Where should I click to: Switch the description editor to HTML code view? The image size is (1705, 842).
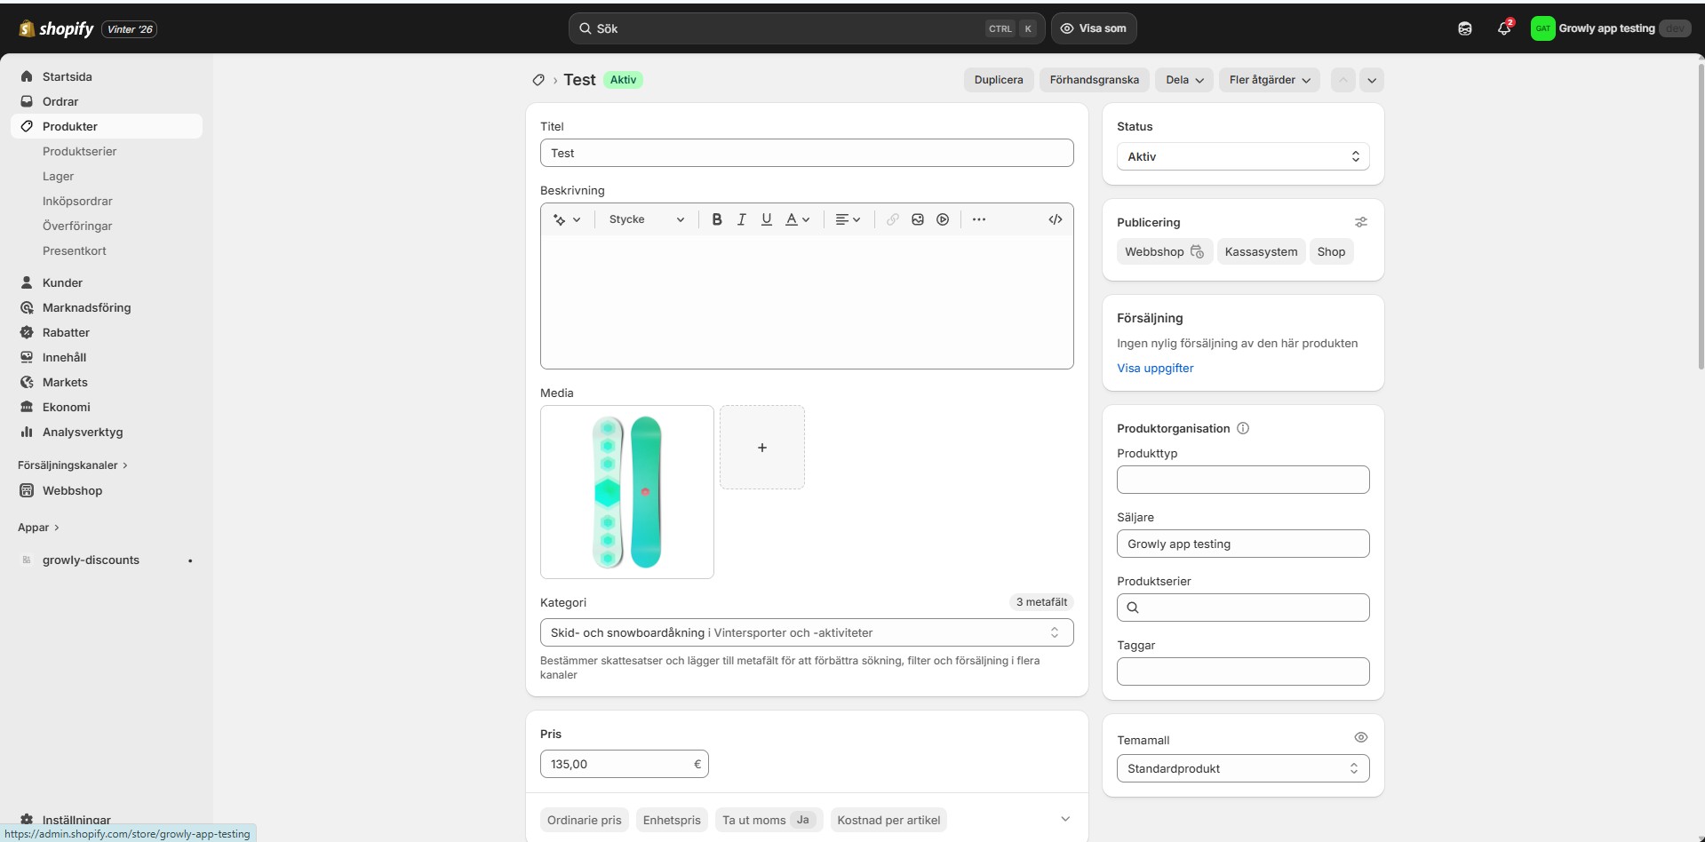point(1055,219)
